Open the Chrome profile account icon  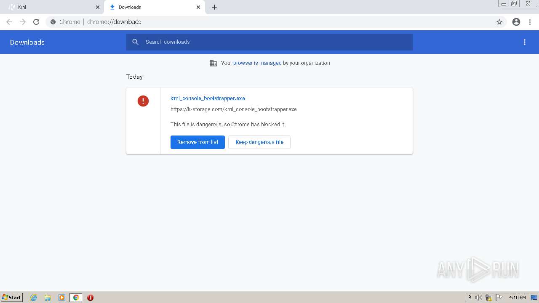[x=516, y=22]
